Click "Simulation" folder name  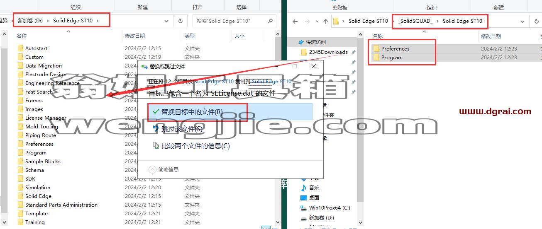(x=38, y=188)
